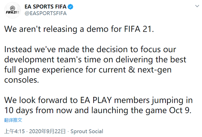The image size is (202, 137).
Task: Click the FIFA 21 text in the avatar
Action: click(12, 13)
